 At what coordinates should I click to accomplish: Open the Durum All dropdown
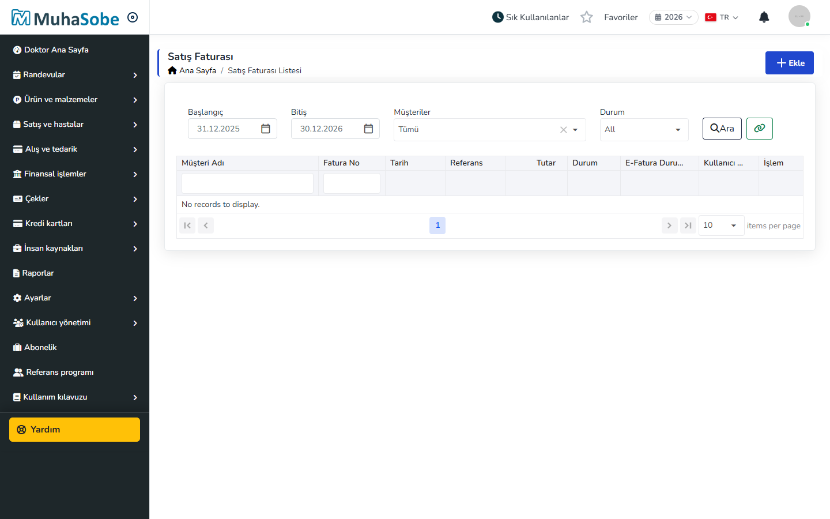point(644,130)
